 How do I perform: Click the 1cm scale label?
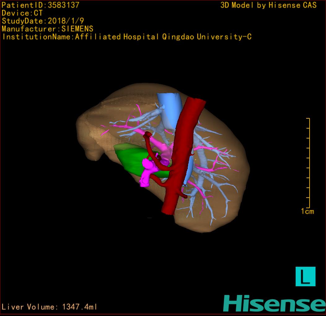tap(307, 211)
